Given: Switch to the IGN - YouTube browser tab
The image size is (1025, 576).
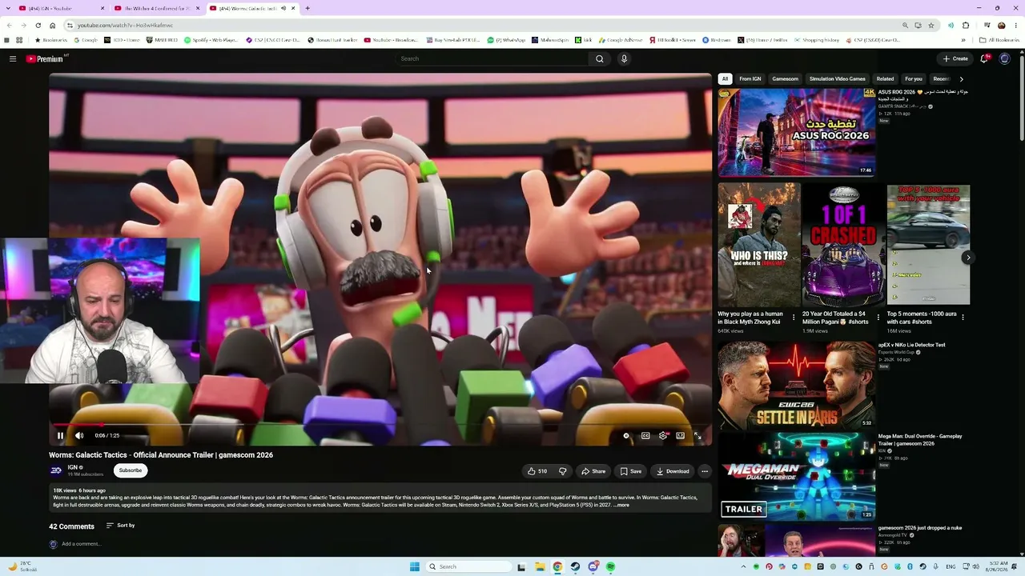Looking at the screenshot, I should [62, 8].
